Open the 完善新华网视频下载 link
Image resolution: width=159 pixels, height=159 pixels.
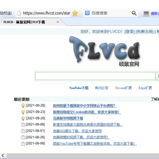(68, 118)
